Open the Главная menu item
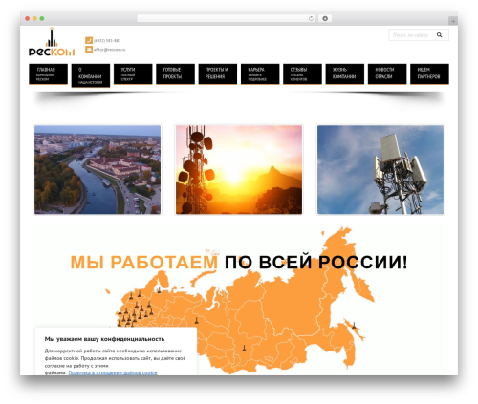The image size is (478, 404). pyautogui.click(x=48, y=74)
